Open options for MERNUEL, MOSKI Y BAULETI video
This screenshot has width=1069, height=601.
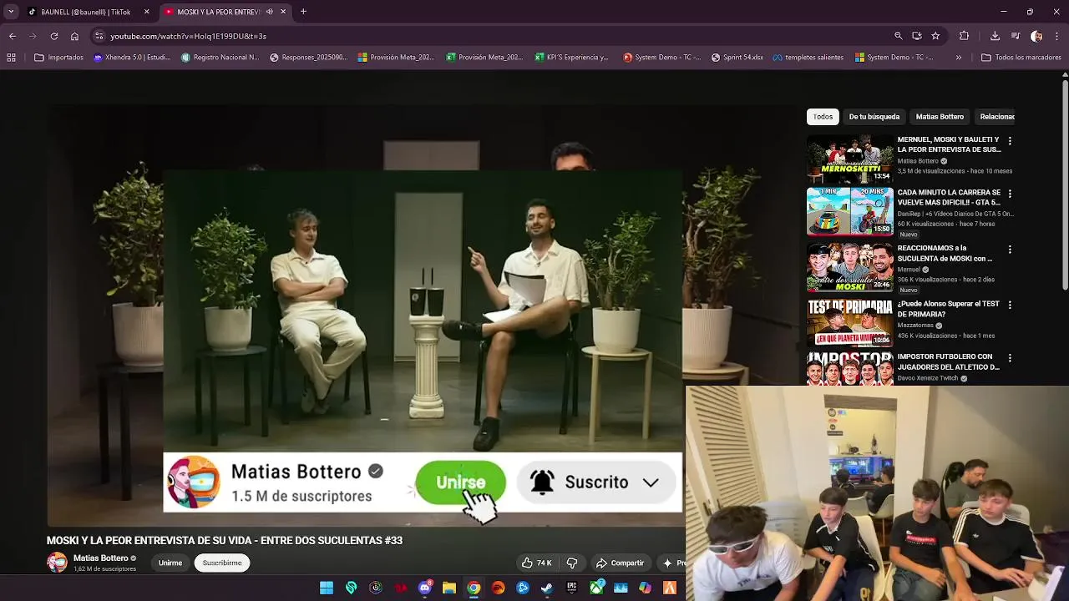(1010, 141)
